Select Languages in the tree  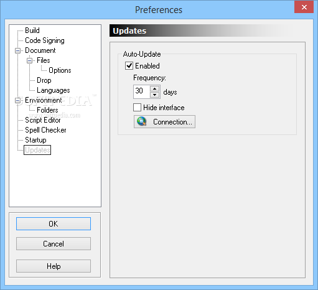pos(54,90)
